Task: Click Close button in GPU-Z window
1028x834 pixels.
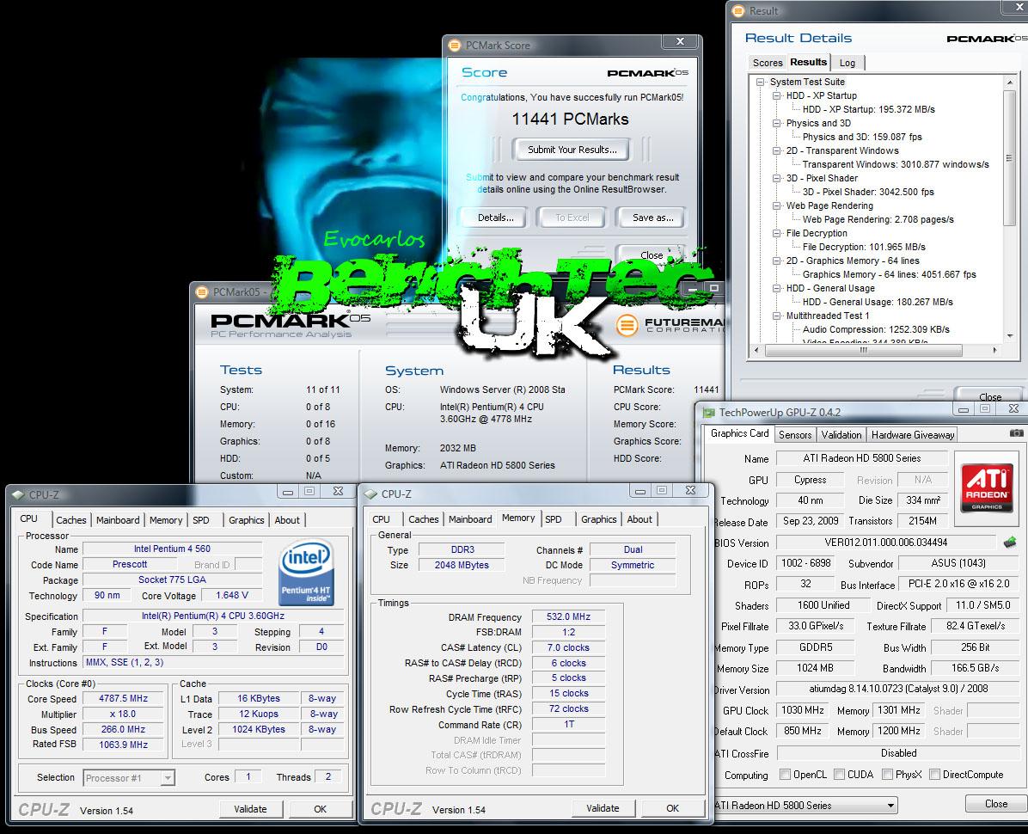Action: [996, 804]
